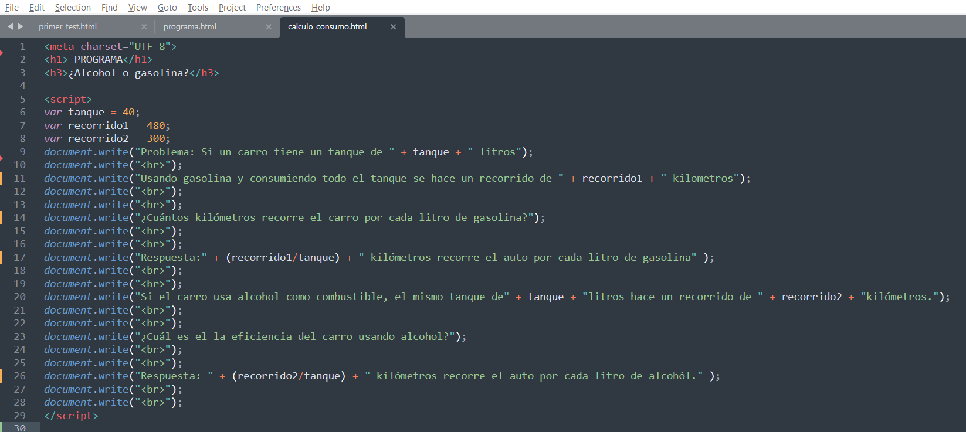Open the Find menu
This screenshot has height=432, width=966.
110,8
